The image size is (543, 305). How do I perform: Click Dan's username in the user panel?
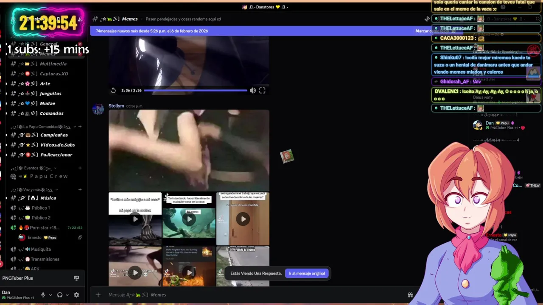[6, 292]
